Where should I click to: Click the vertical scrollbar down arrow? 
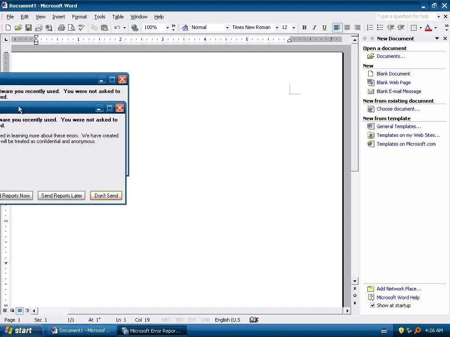pyautogui.click(x=355, y=281)
